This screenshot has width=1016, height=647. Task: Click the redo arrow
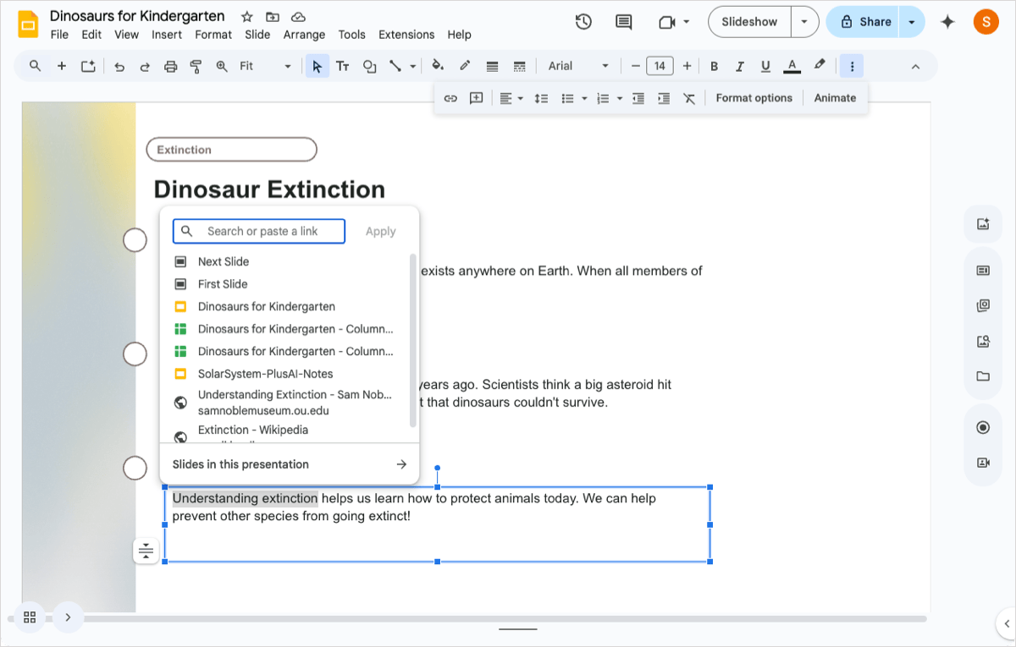pos(145,66)
